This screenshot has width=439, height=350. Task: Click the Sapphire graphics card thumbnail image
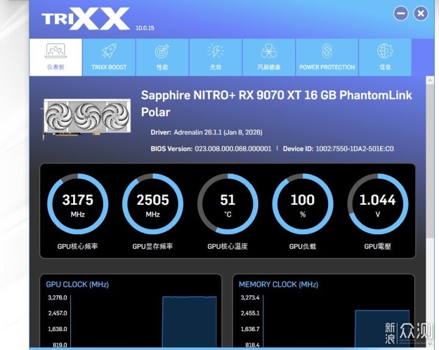tap(87, 118)
